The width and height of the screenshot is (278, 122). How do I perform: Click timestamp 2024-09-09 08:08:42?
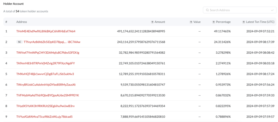point(260,52)
